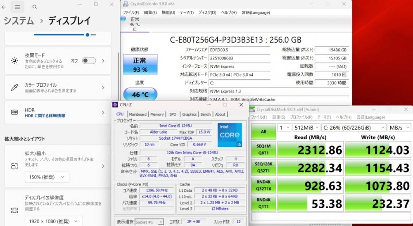Click the HDR badge icon
Viewport: 413px width, 226px height.
14,112
